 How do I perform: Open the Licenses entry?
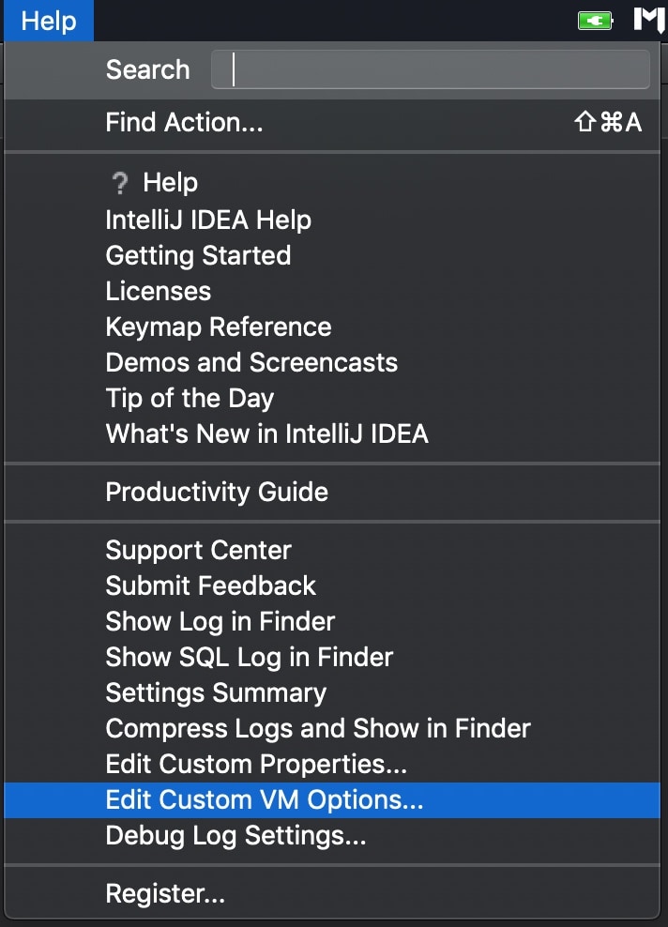tap(159, 292)
